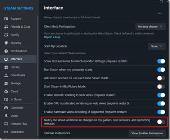Go to Controller settings
The height and width of the screenshot is (140, 170).
point(18,108)
